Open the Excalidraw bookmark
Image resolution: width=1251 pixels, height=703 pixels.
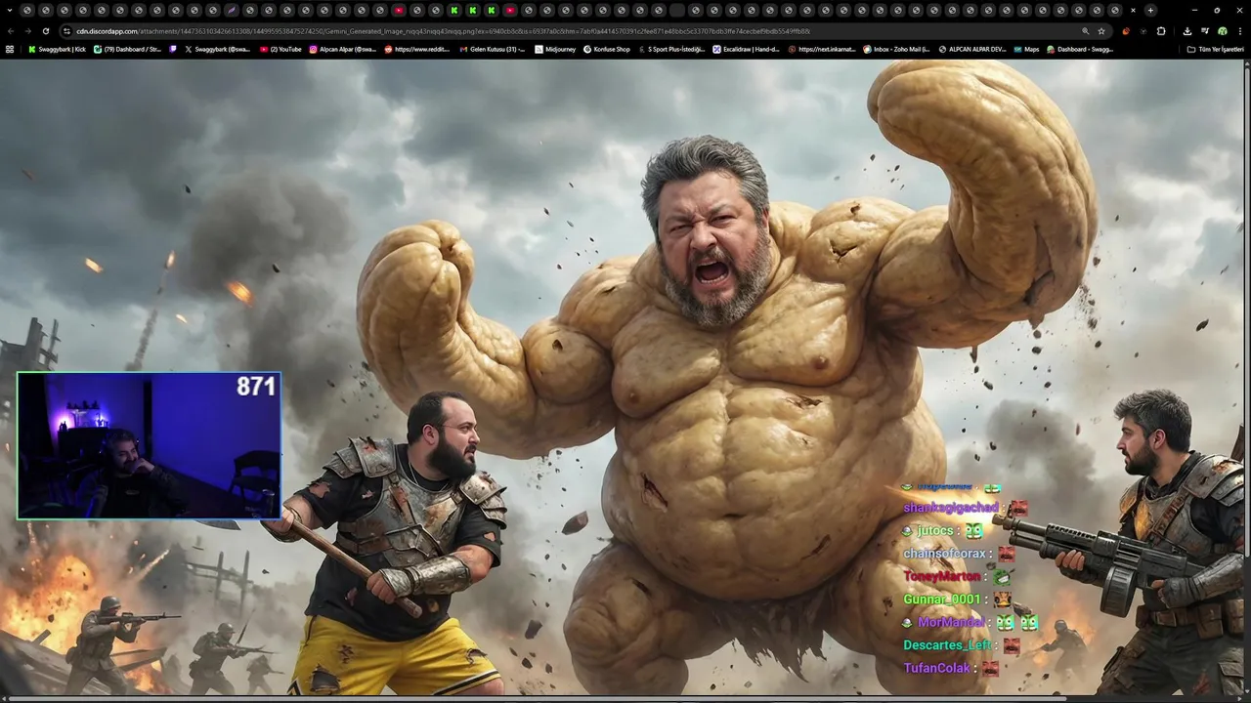coord(746,49)
